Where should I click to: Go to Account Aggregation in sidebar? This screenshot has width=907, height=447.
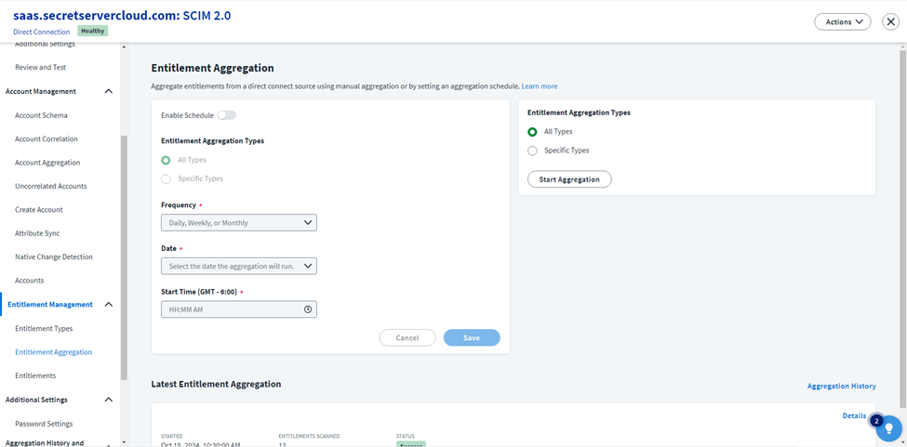click(47, 163)
